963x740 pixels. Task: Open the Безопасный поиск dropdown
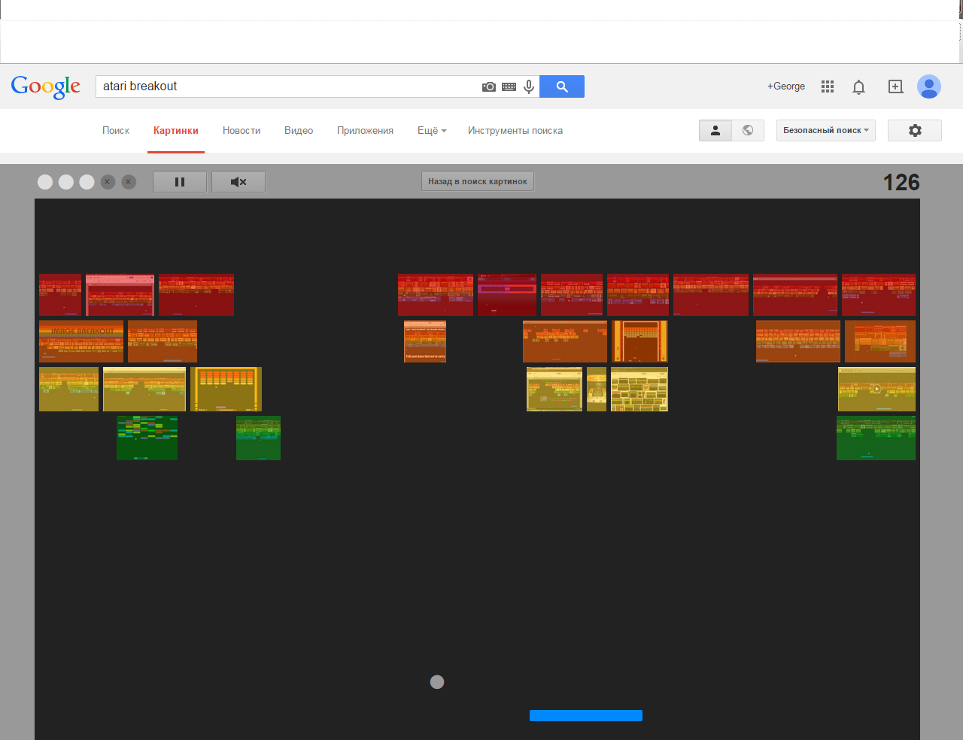point(826,130)
